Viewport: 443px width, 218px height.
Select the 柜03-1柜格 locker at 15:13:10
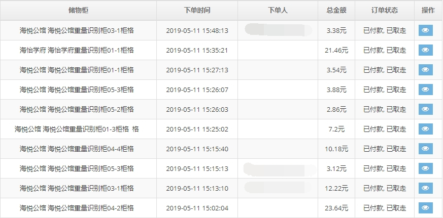[x=77, y=188]
